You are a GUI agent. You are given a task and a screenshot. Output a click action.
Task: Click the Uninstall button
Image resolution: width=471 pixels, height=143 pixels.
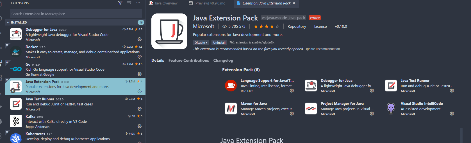coord(219,43)
